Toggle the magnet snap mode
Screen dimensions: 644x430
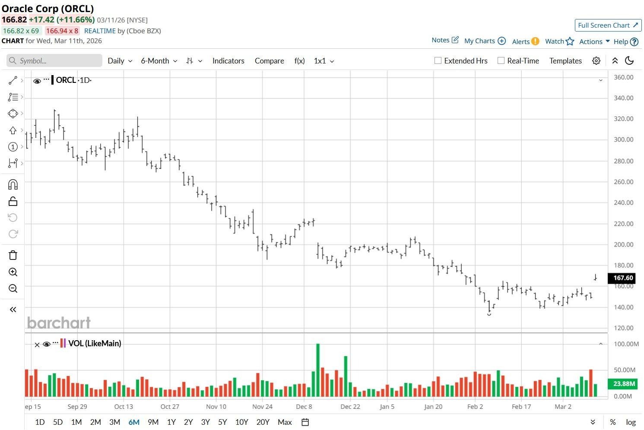[x=13, y=185]
